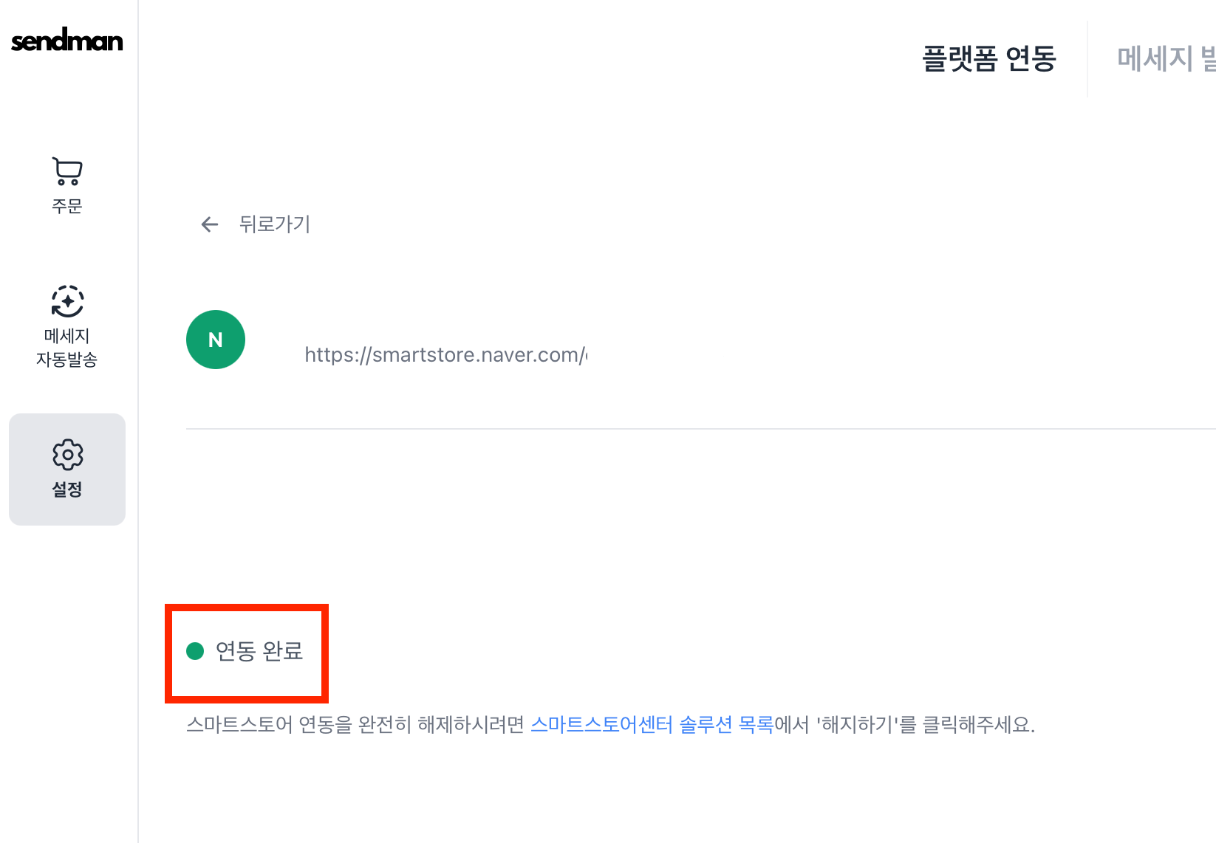Click the auto-message sparkle refresh icon

tap(67, 301)
